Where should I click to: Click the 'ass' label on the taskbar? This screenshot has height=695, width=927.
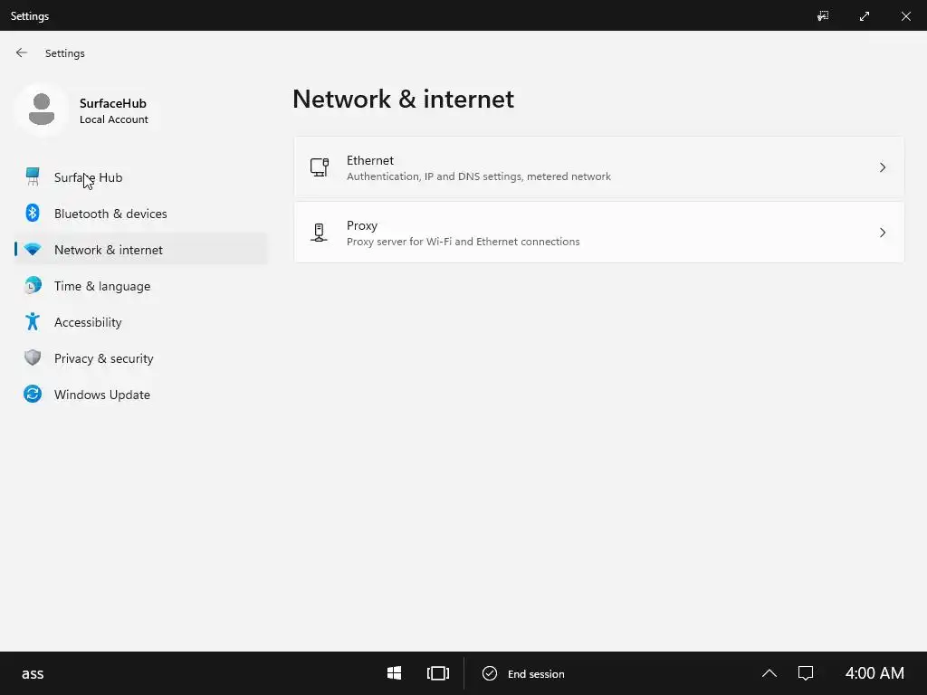(x=33, y=673)
